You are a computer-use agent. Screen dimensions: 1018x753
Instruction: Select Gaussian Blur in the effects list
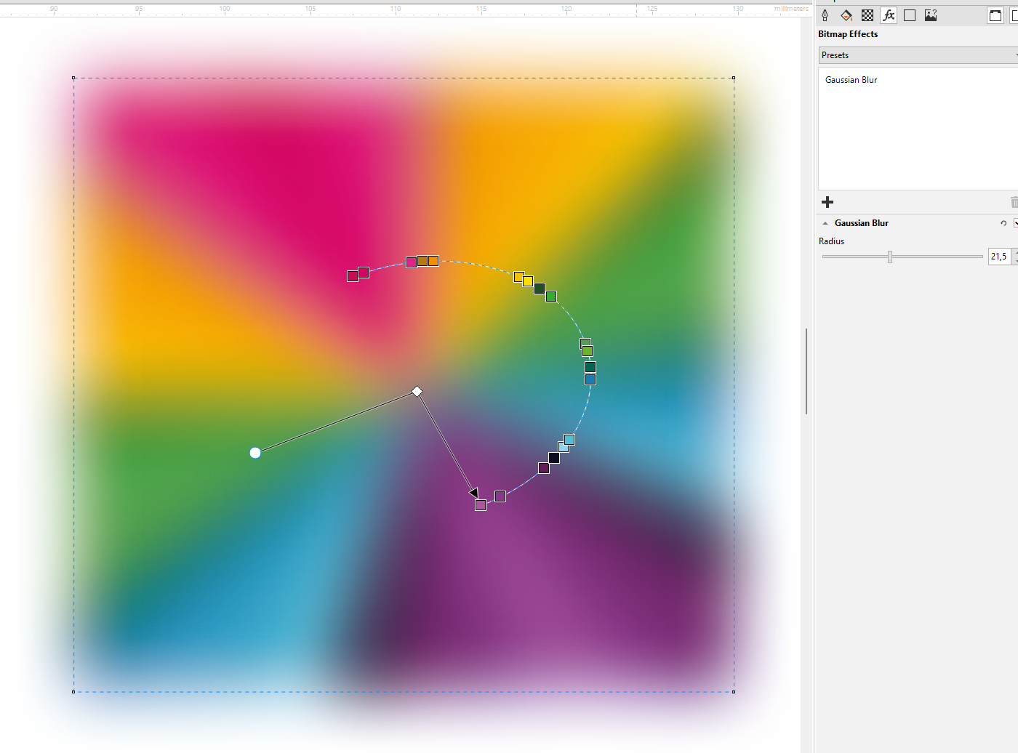851,80
